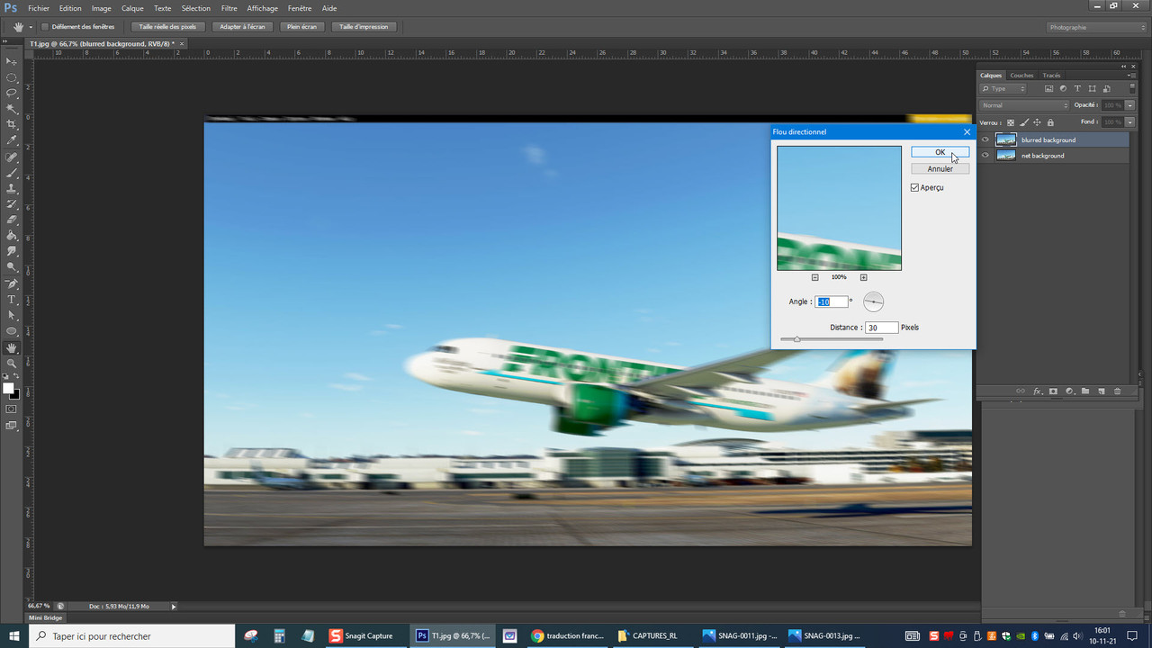Open the Fond fill dropdown
This screenshot has height=648, width=1152.
tap(1130, 121)
